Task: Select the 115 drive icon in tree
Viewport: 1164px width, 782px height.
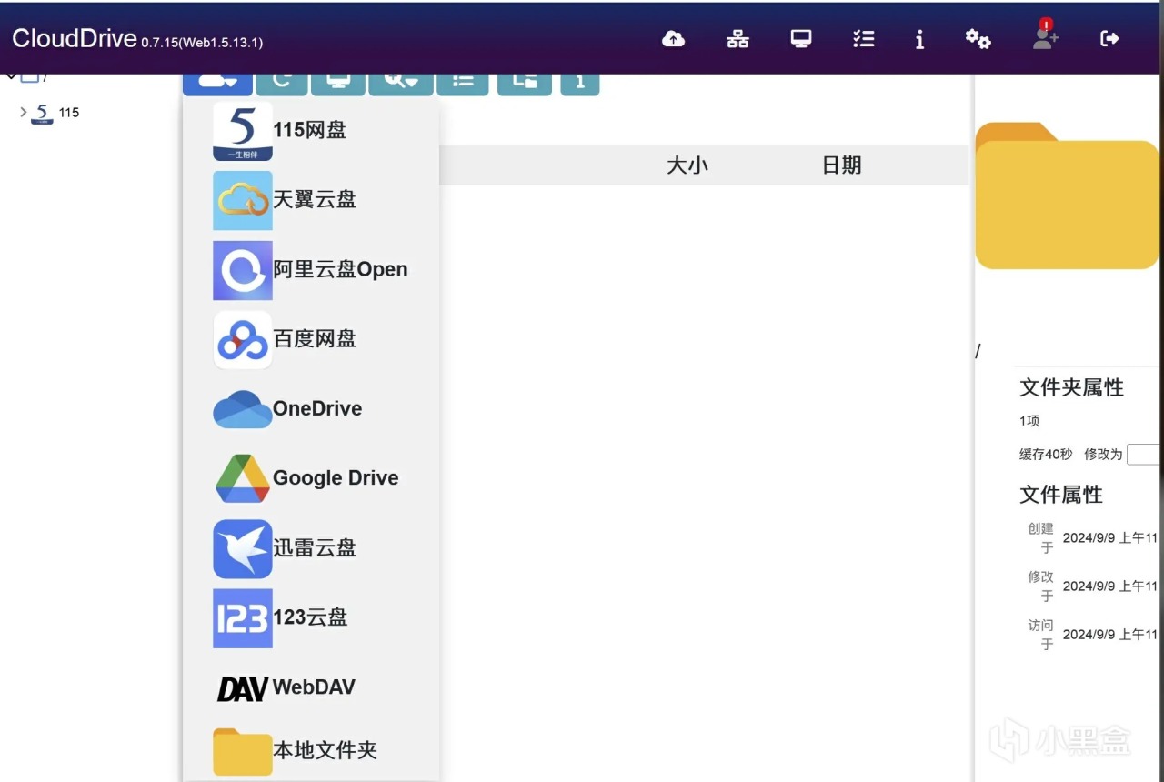Action: coord(42,113)
